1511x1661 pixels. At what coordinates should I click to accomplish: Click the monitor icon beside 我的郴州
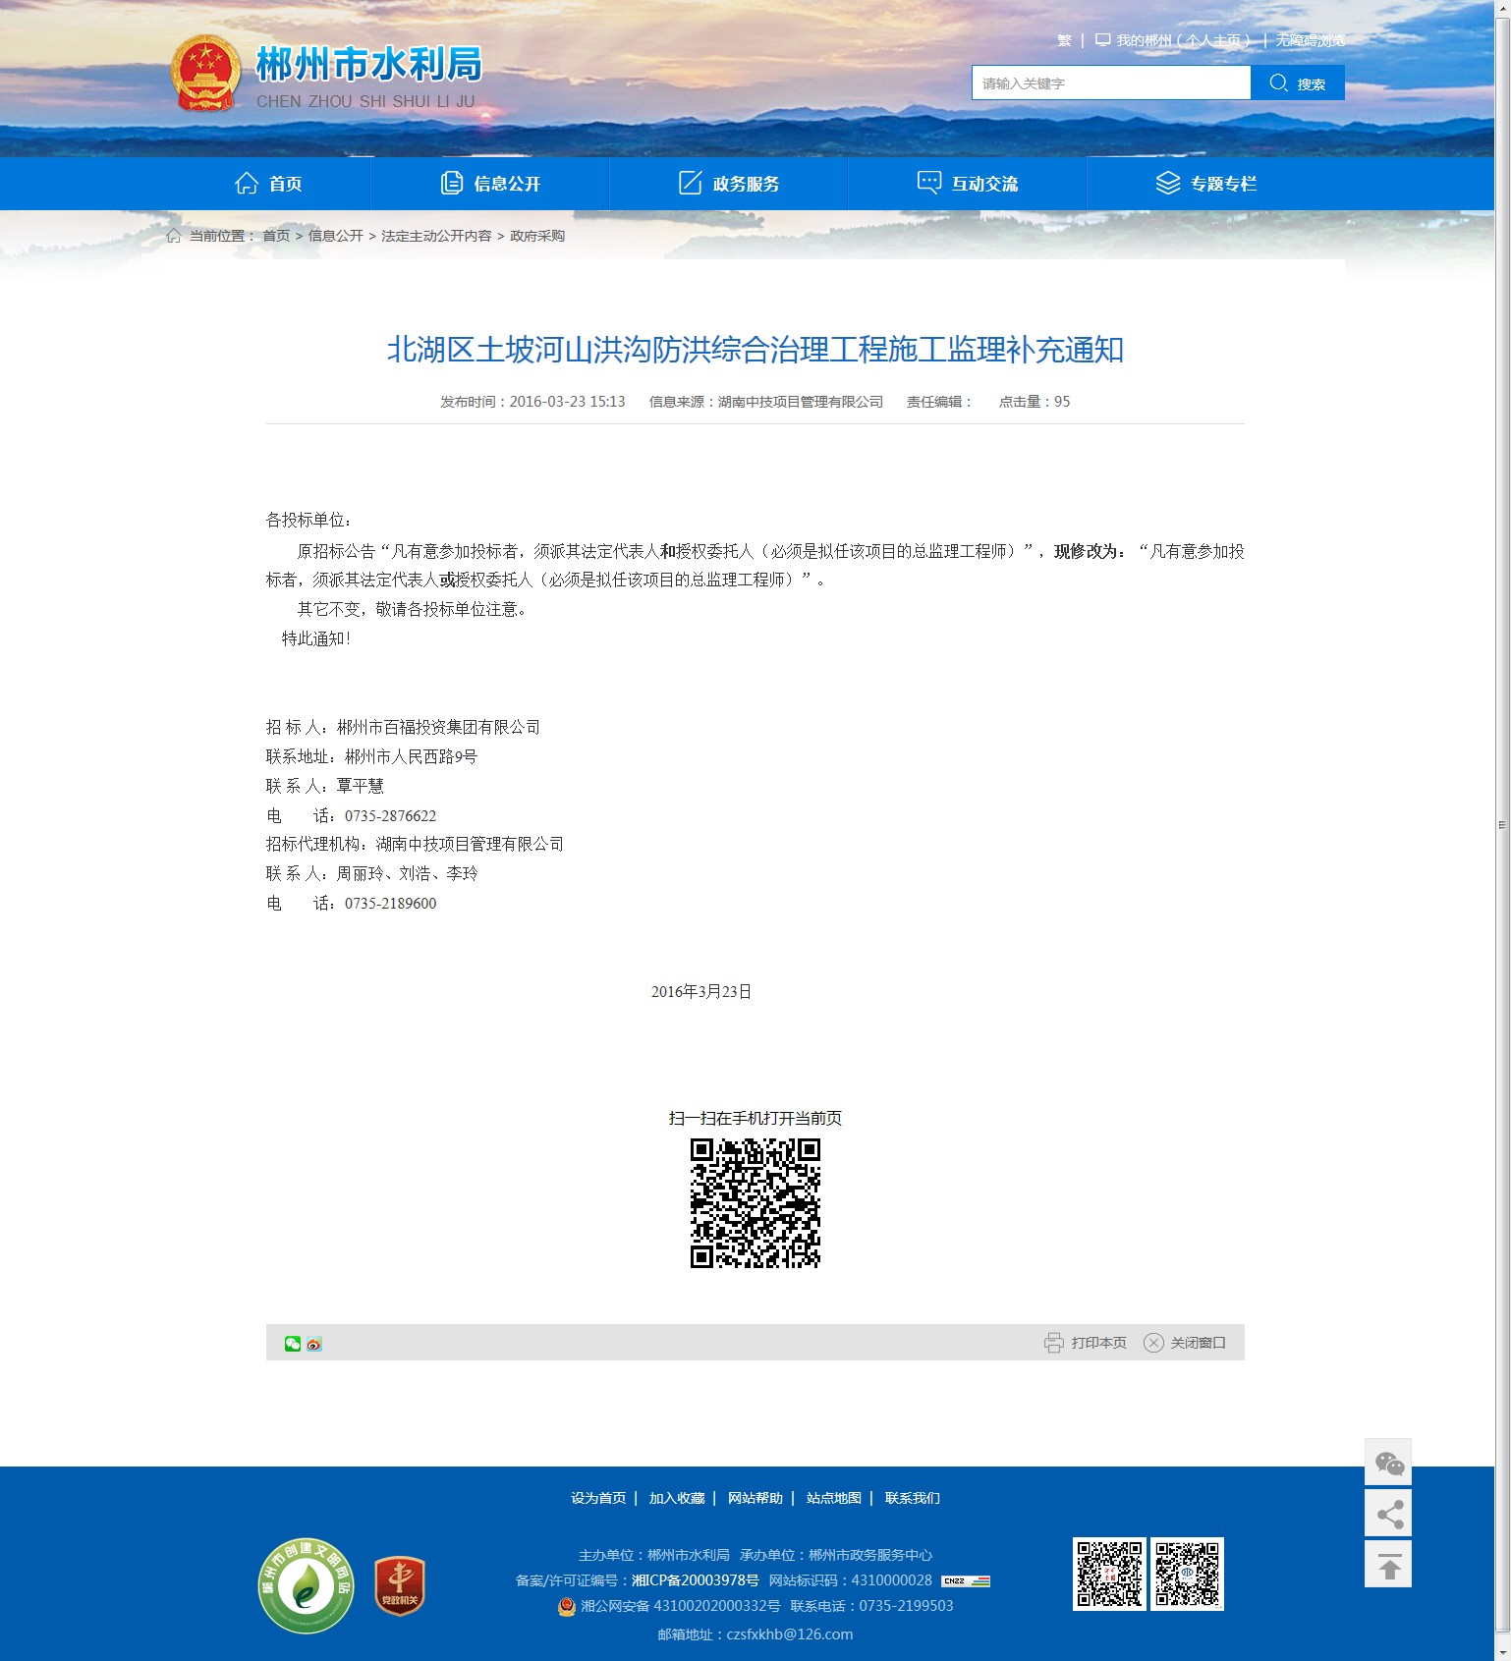tap(1102, 40)
